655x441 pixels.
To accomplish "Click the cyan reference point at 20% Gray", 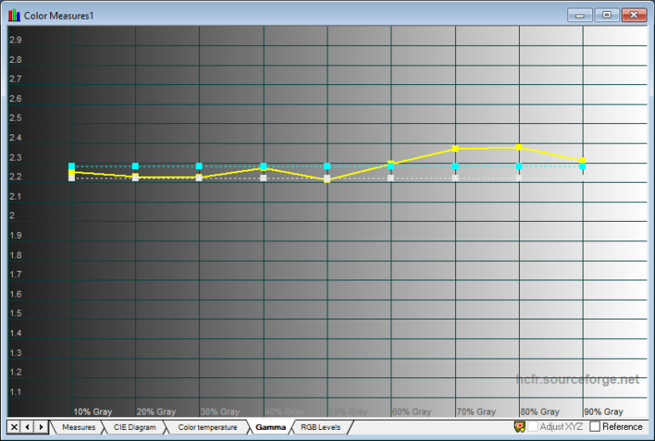I will click(135, 166).
